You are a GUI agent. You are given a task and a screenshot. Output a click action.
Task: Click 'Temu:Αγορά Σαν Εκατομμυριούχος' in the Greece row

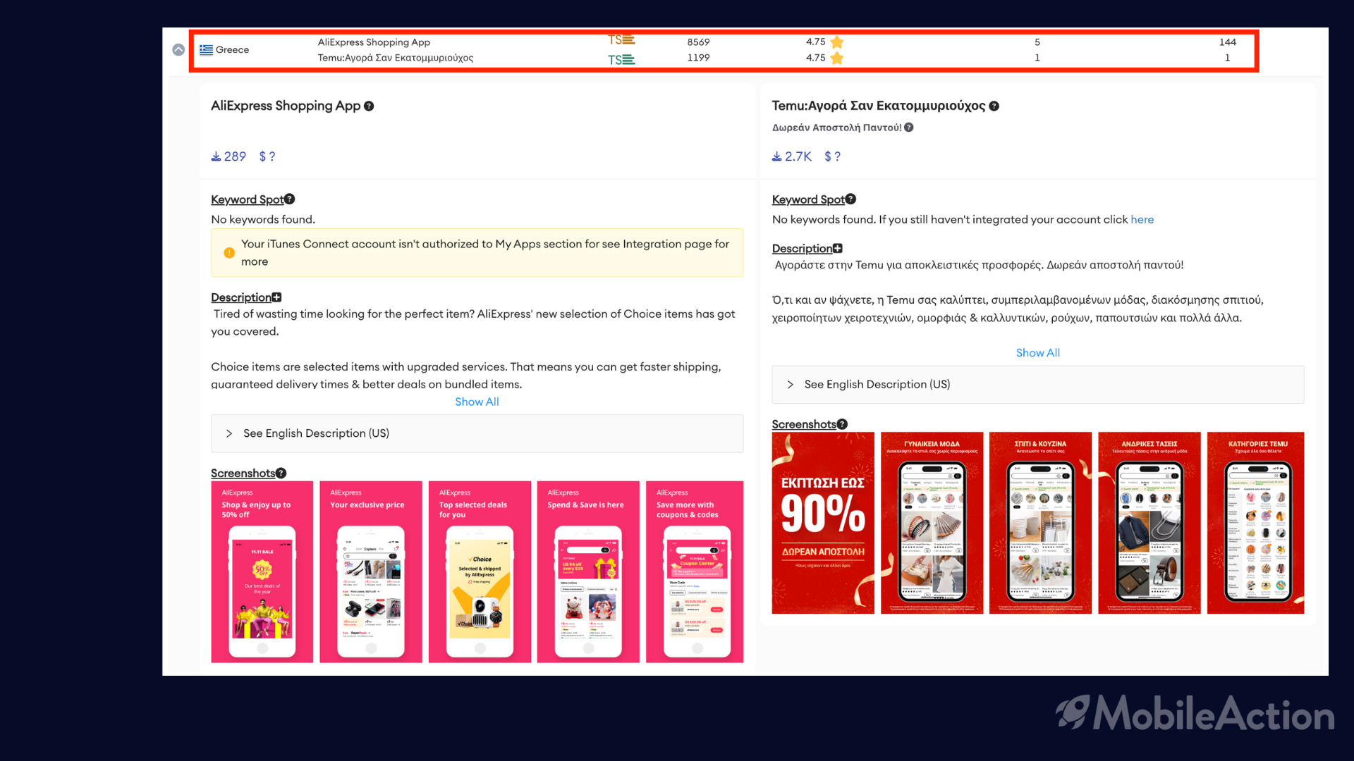pyautogui.click(x=396, y=58)
